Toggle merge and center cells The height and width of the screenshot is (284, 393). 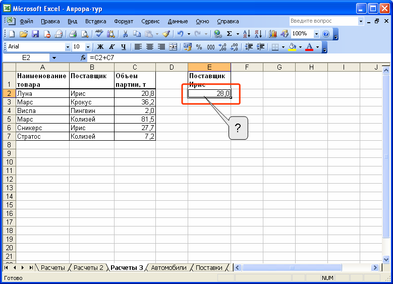coord(173,47)
